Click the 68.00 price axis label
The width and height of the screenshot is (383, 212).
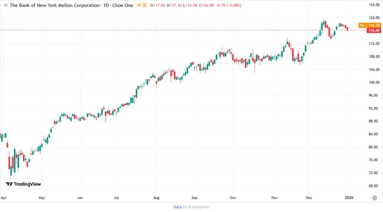pos(374,186)
